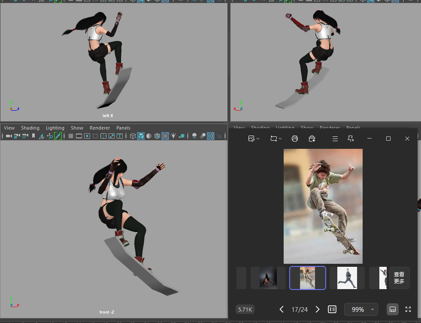Select the handstand dancer thumbnail

coord(268,278)
